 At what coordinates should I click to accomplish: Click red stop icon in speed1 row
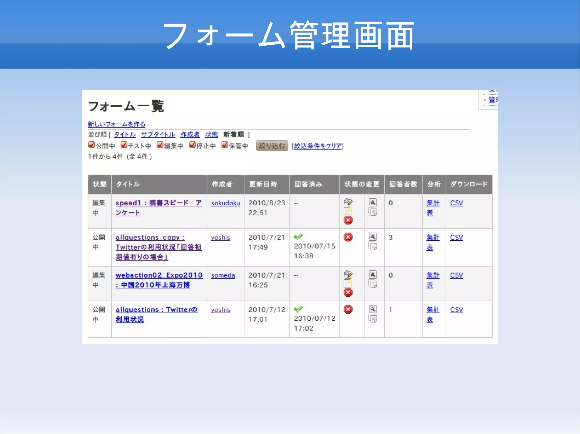(348, 220)
